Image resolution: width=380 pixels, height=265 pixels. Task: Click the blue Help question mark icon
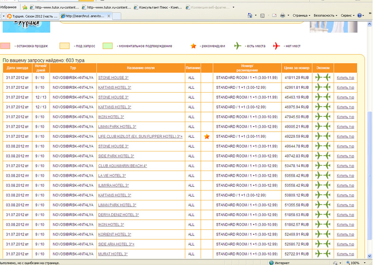pyautogui.click(x=360, y=16)
